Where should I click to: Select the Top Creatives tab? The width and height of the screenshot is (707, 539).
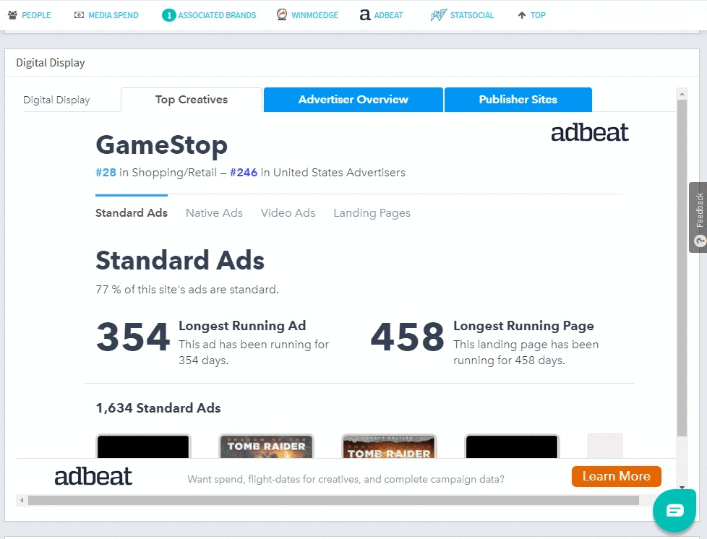(192, 100)
